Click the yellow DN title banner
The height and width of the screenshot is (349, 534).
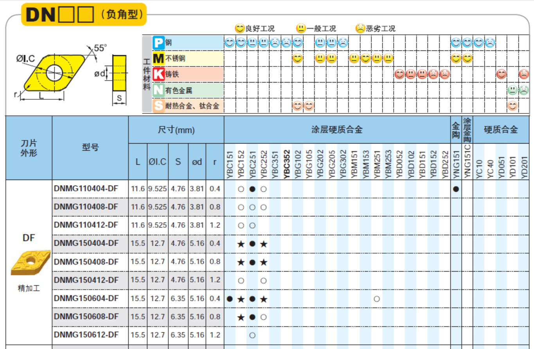pyautogui.click(x=84, y=14)
